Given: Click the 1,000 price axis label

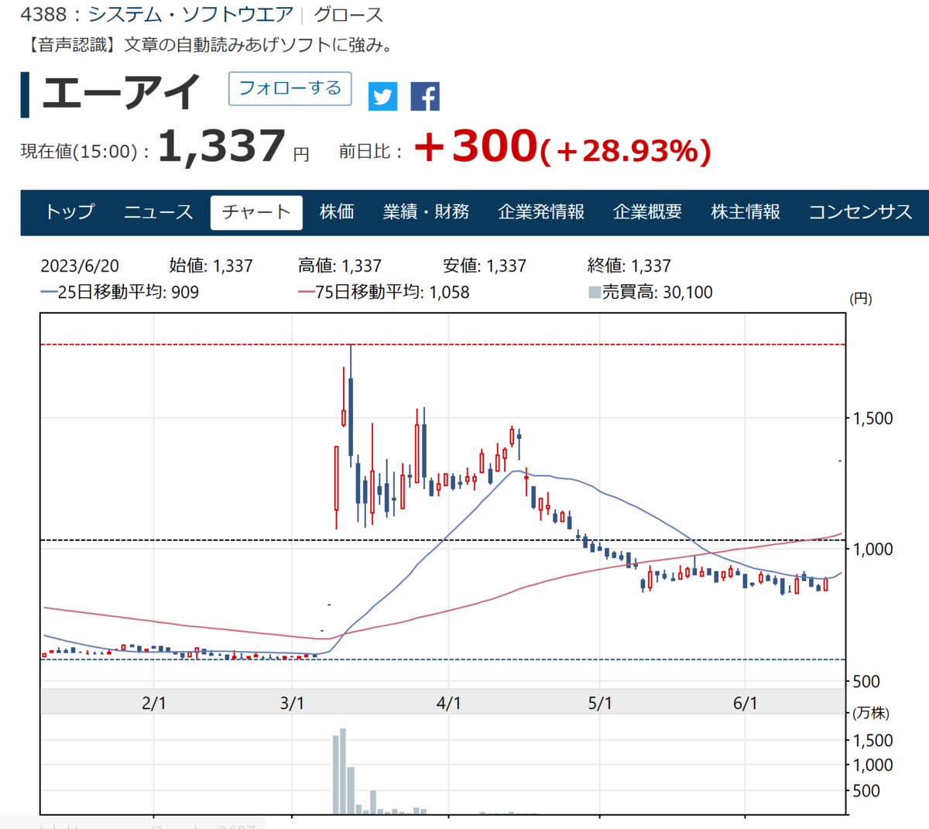Looking at the screenshot, I should point(873,549).
